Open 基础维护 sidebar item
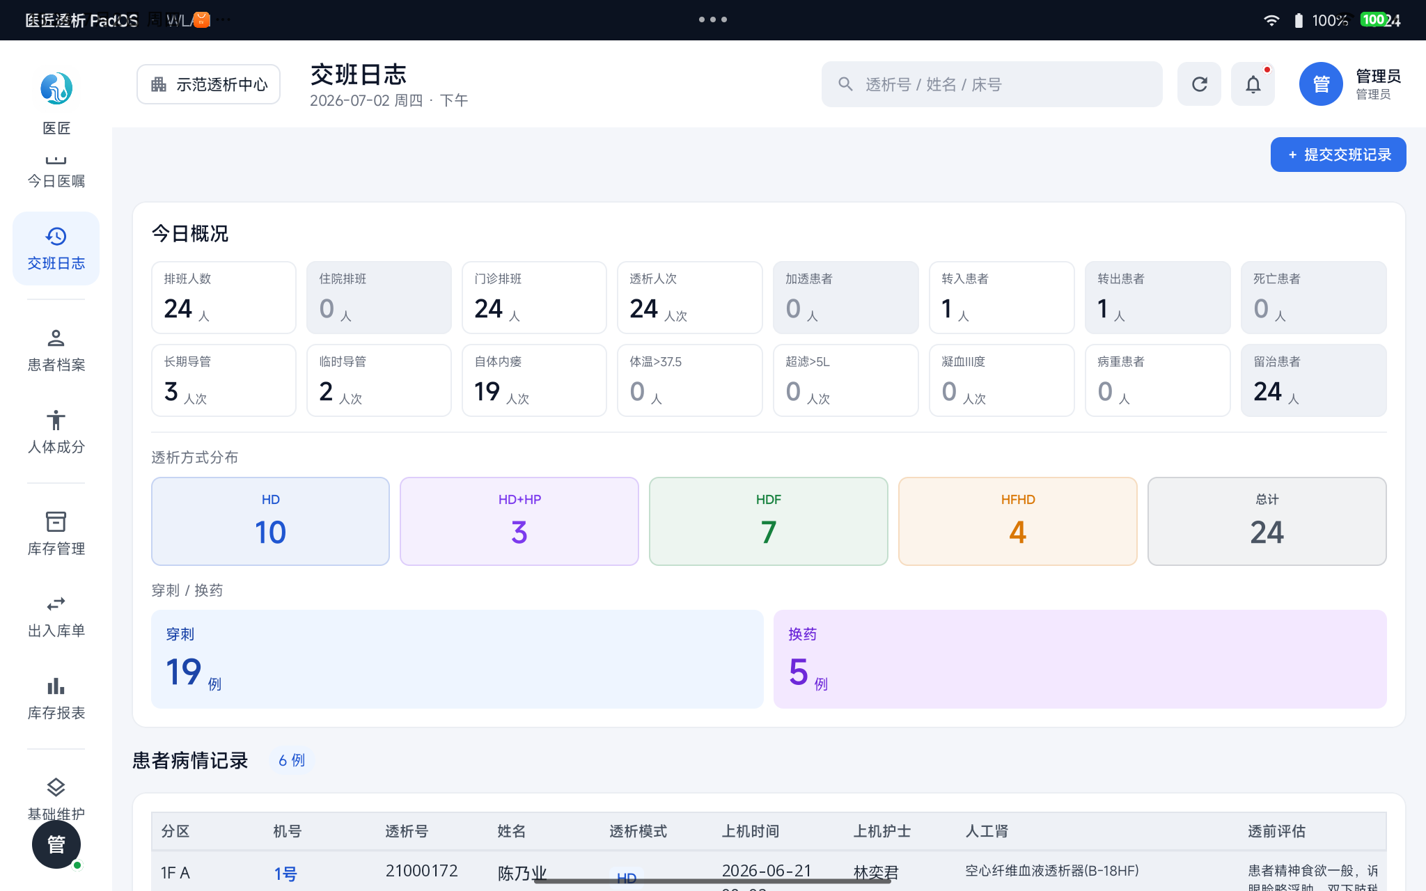Viewport: 1426px width, 891px height. 56,799
